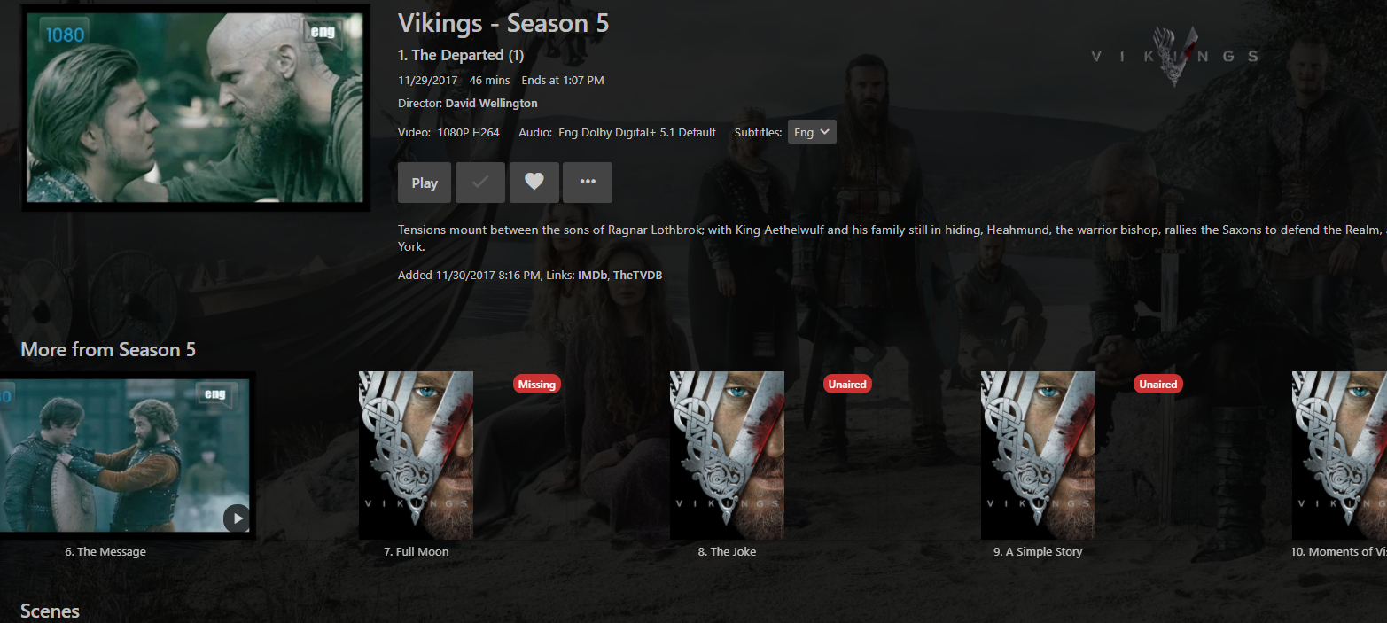Image resolution: width=1387 pixels, height=623 pixels.
Task: Click the Unaired badge on A Simple Story
Action: click(1158, 384)
